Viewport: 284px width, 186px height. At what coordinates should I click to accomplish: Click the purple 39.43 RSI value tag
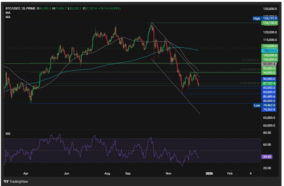pos(267,157)
